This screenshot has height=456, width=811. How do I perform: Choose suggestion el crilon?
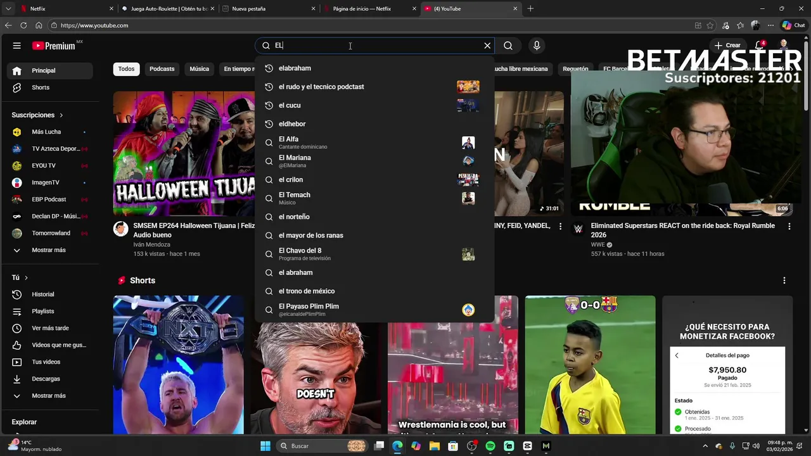click(374, 180)
